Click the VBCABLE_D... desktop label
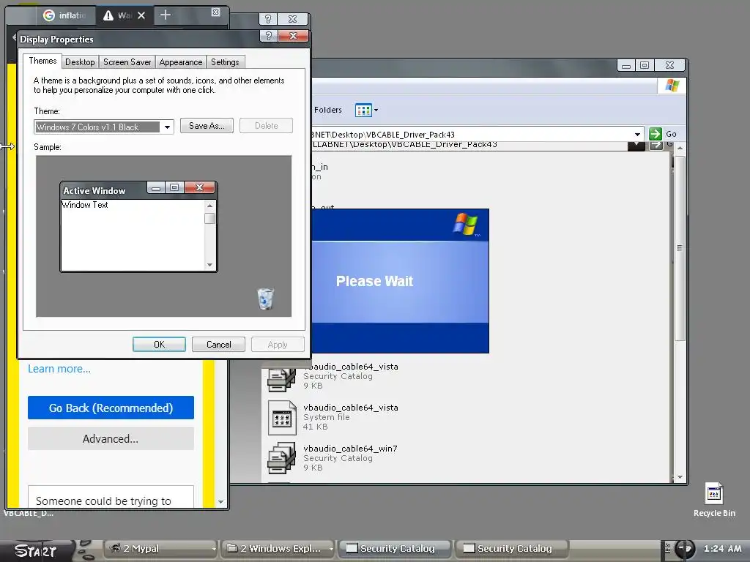 pos(29,513)
